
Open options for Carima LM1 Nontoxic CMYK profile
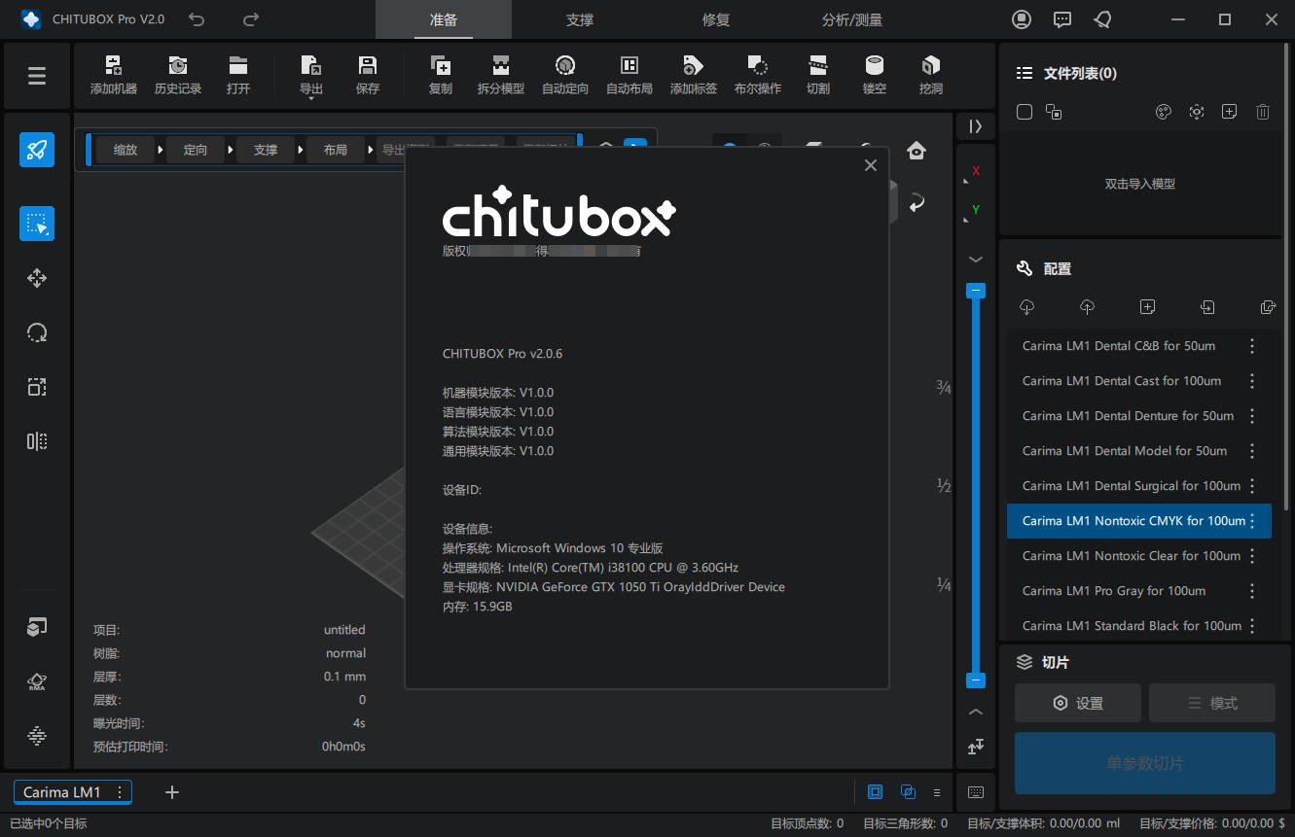(x=1252, y=521)
